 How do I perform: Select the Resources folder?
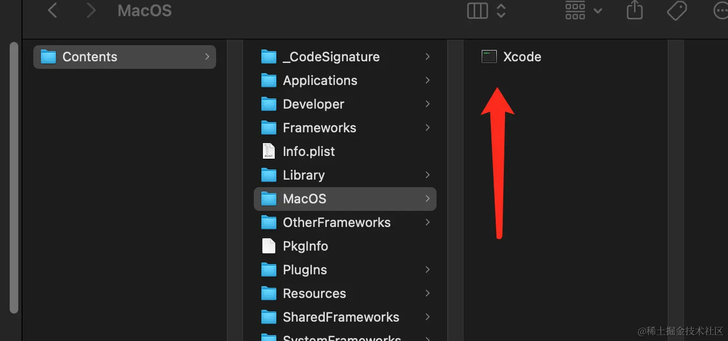(x=314, y=293)
